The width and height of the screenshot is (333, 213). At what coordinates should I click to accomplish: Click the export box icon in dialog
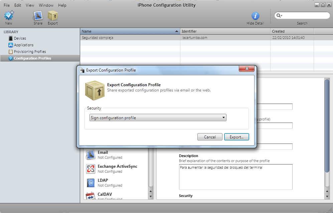(95, 91)
